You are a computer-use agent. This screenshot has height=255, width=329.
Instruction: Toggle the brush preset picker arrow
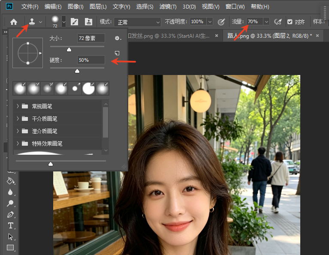[64, 22]
